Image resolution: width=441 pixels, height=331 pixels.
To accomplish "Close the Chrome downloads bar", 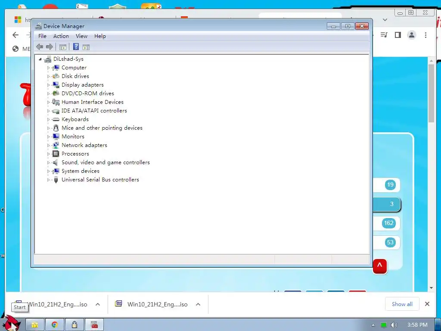I will point(427,304).
